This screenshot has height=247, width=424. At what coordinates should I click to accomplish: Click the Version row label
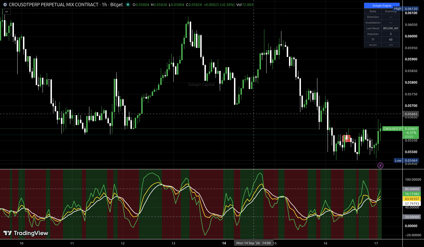(373, 45)
